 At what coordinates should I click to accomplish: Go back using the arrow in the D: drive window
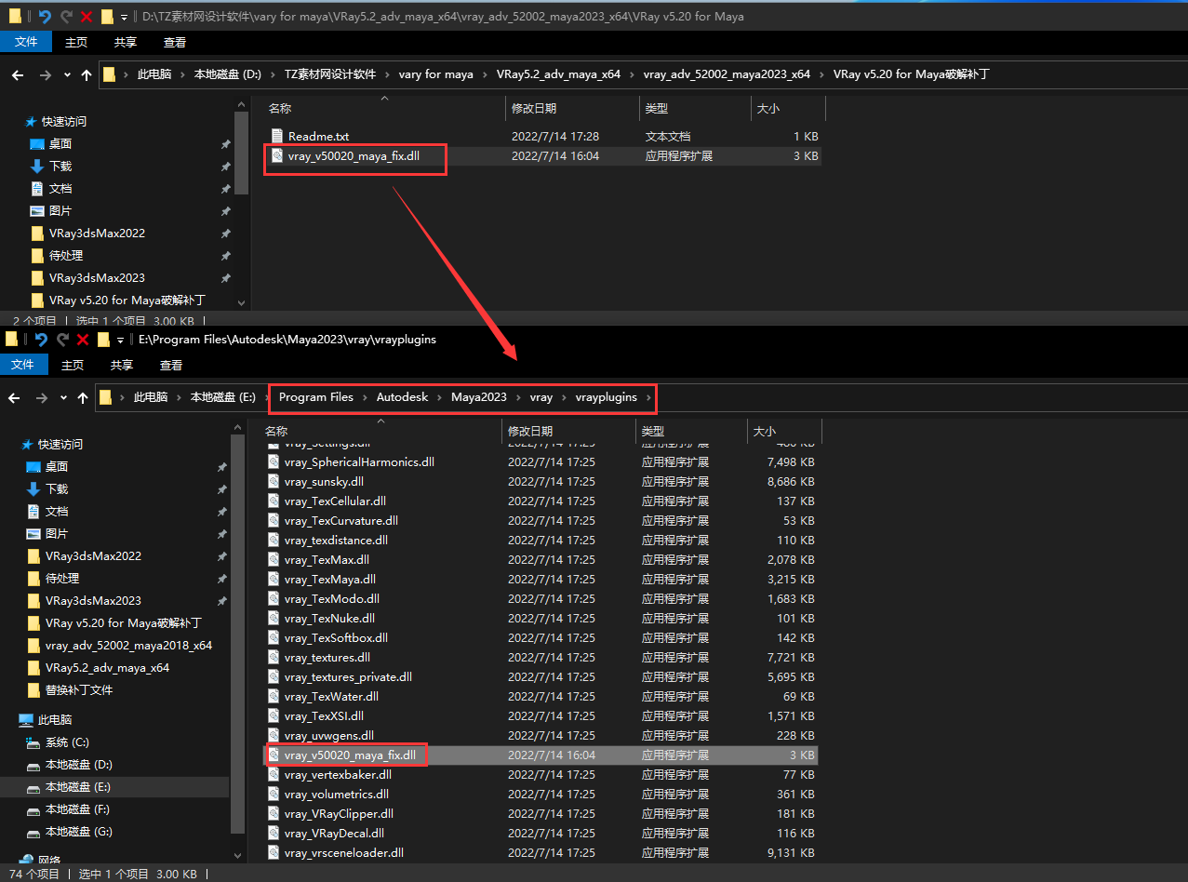[x=17, y=74]
